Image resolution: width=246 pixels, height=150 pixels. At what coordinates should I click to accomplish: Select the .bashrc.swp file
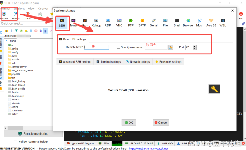[x=16, y=96]
